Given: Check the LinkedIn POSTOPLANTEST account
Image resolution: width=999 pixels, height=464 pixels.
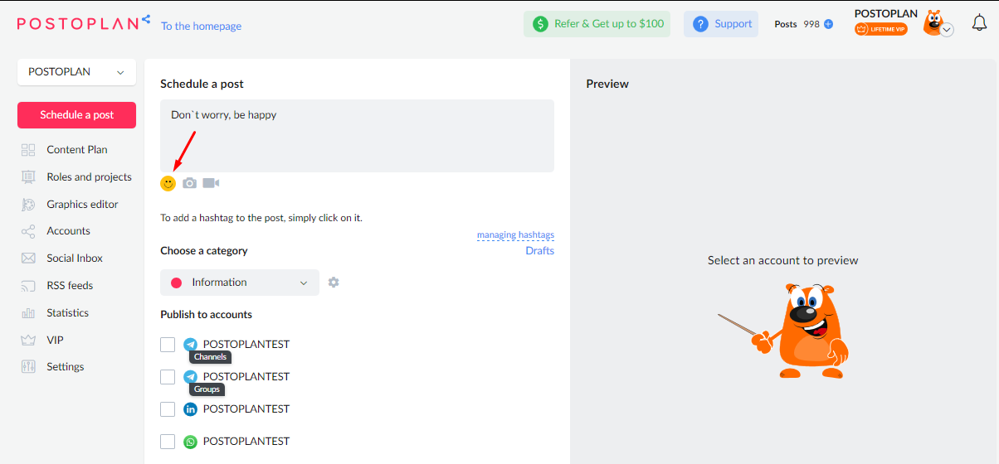Looking at the screenshot, I should 168,409.
